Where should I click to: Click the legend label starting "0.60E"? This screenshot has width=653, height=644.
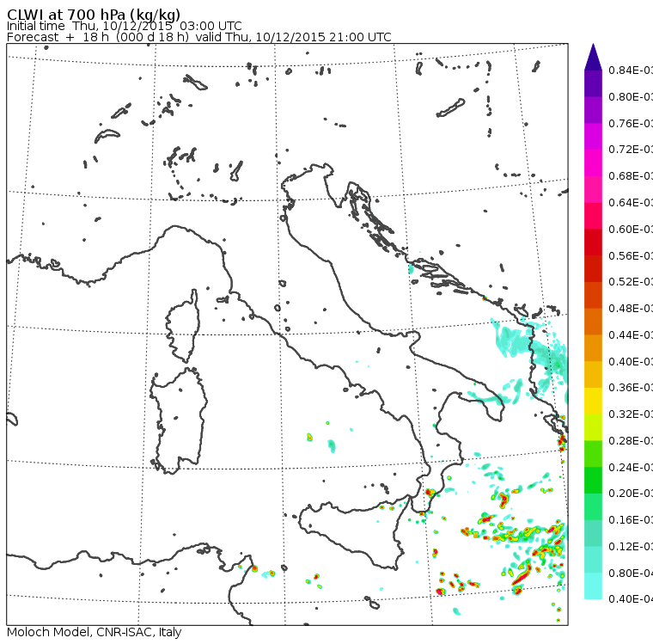pos(631,230)
